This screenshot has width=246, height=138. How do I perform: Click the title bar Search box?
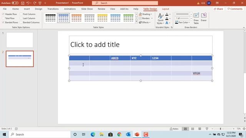125,3
